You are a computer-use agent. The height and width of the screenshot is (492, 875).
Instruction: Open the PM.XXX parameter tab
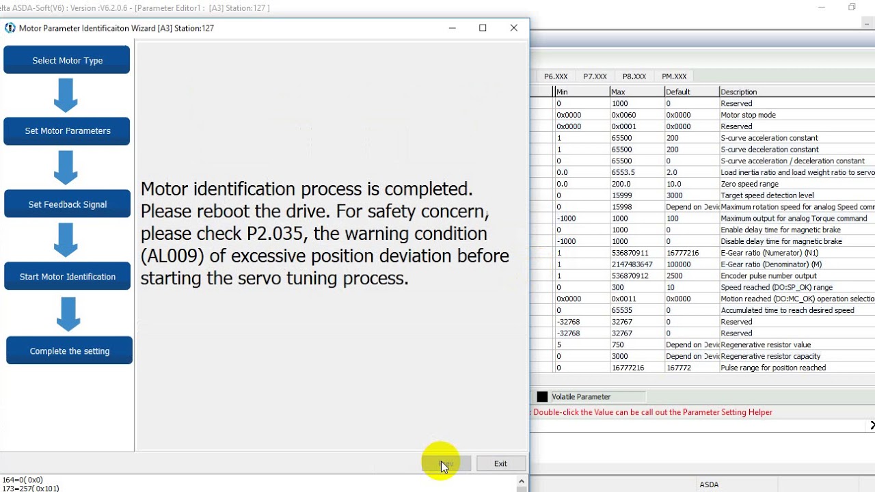pos(674,77)
